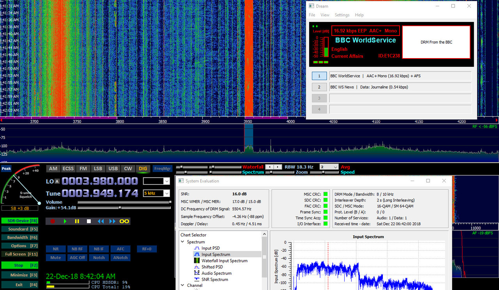This screenshot has height=290, width=499.
Task: Open the Settings menu in Dream
Action: point(342,15)
